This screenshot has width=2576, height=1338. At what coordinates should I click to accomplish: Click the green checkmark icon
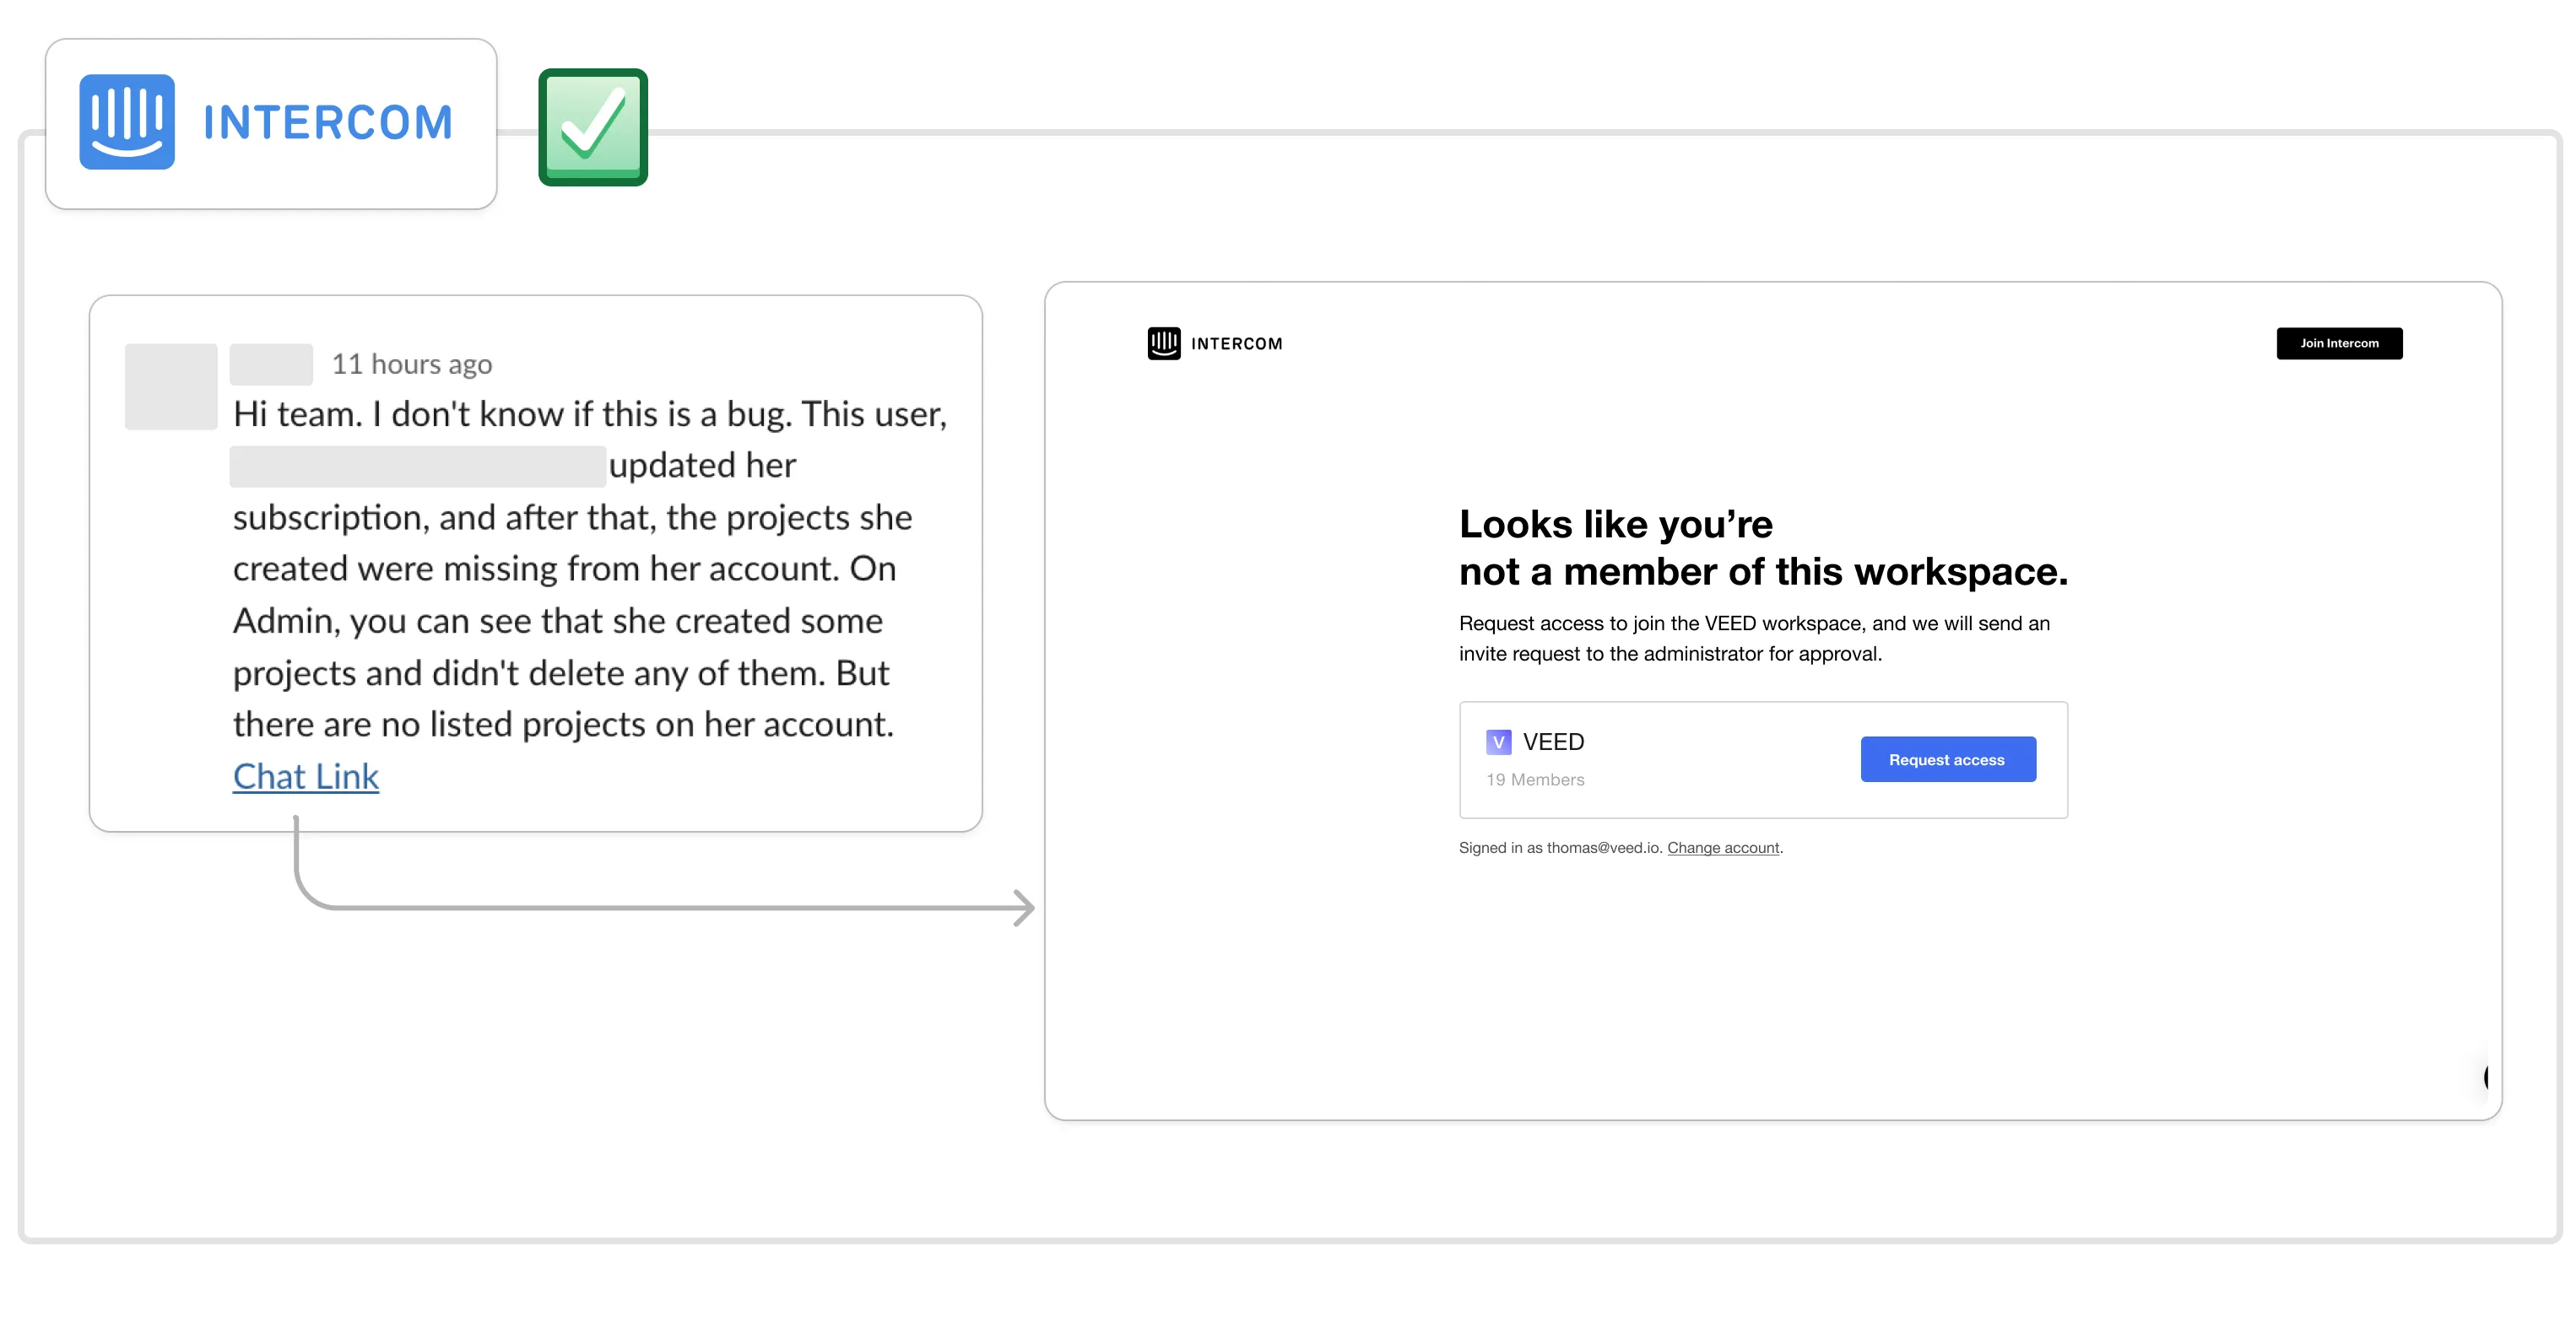click(x=593, y=127)
